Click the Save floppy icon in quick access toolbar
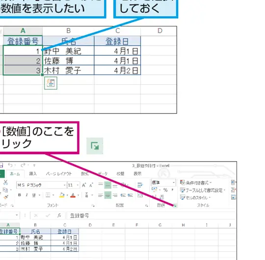Image resolution: width=265 pixels, height=260 pixels. pyautogui.click(x=1, y=165)
